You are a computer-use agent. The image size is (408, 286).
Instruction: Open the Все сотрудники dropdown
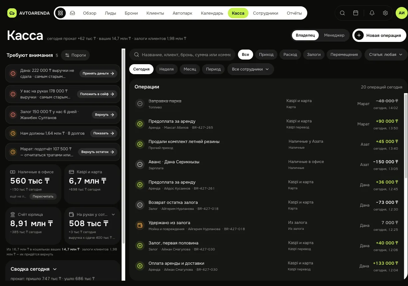pyautogui.click(x=251, y=69)
